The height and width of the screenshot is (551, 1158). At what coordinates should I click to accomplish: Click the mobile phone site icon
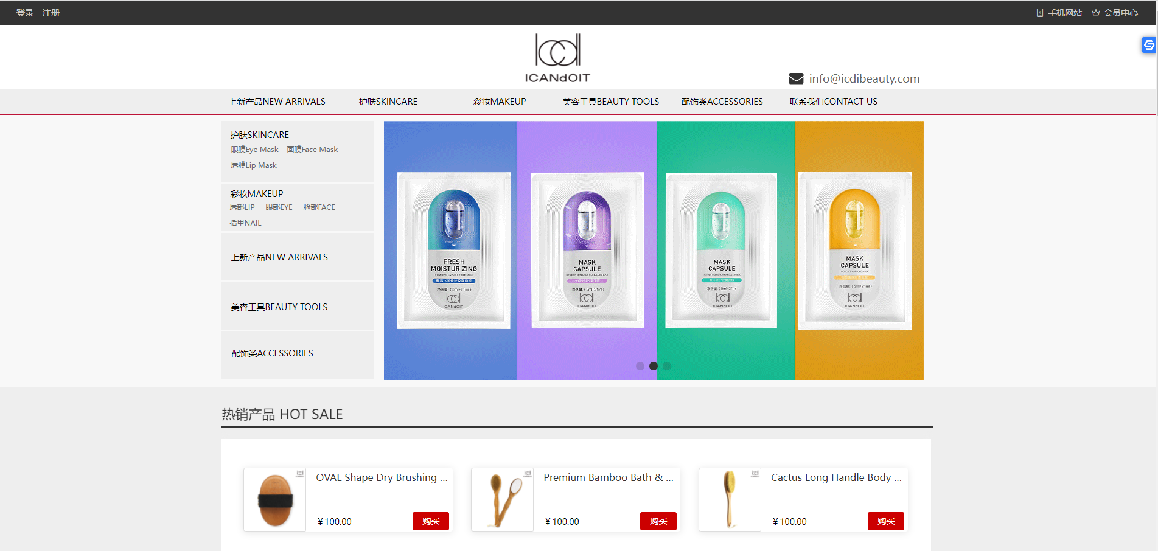1040,13
